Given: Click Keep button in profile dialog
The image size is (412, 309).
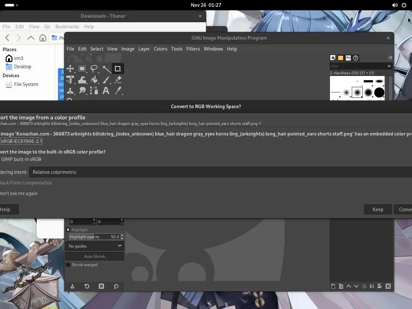Looking at the screenshot, I should (x=378, y=210).
